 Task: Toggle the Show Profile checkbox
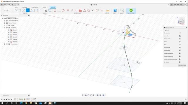pyautogui.click(x=180, y=48)
